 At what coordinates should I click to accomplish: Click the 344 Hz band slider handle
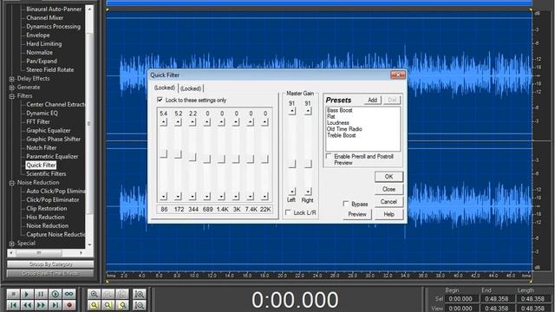click(x=193, y=157)
